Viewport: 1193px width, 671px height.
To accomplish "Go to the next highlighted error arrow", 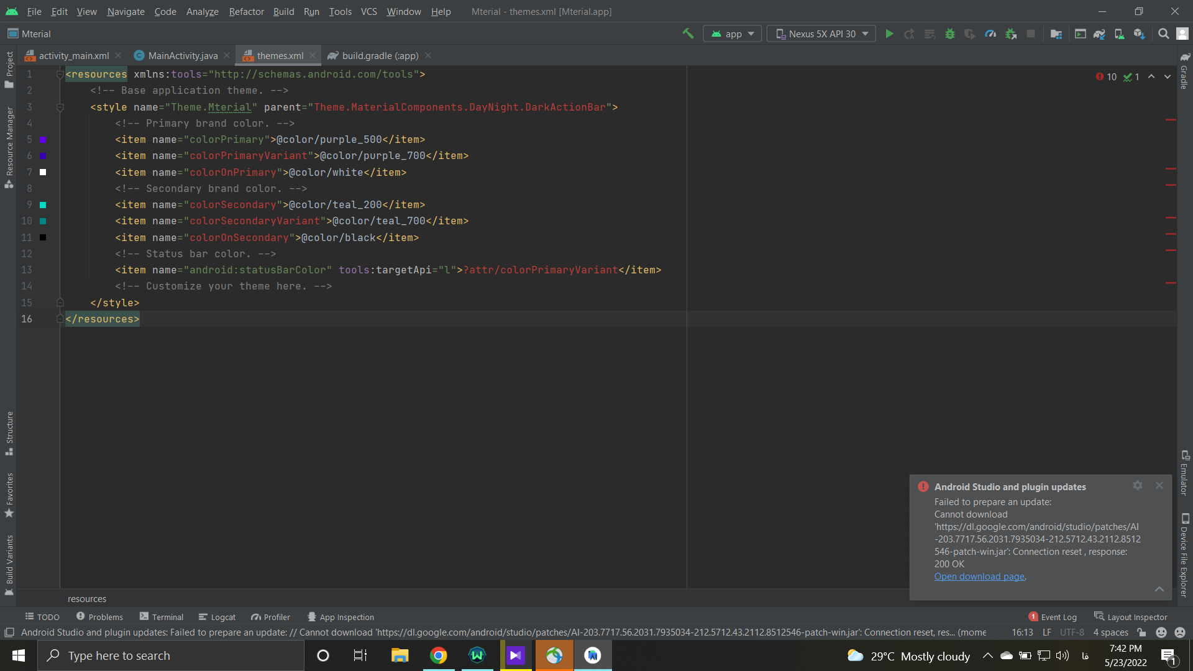I will tap(1168, 76).
